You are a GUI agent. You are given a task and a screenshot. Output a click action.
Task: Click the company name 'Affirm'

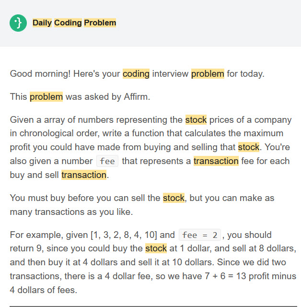point(136,97)
